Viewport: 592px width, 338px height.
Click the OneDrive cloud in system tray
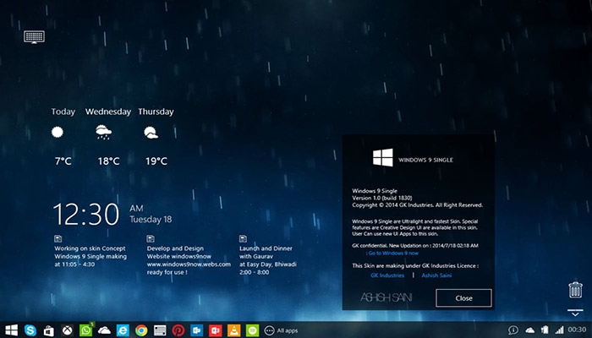tap(530, 330)
